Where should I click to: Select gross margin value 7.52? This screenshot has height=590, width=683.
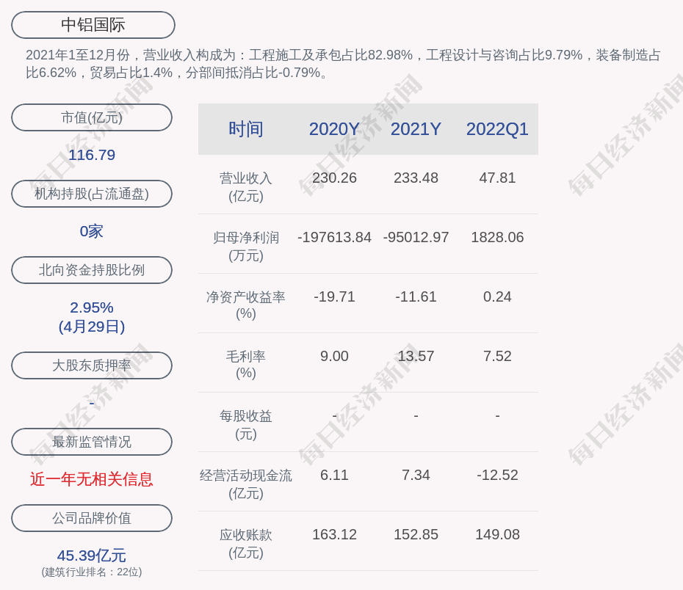pyautogui.click(x=497, y=356)
